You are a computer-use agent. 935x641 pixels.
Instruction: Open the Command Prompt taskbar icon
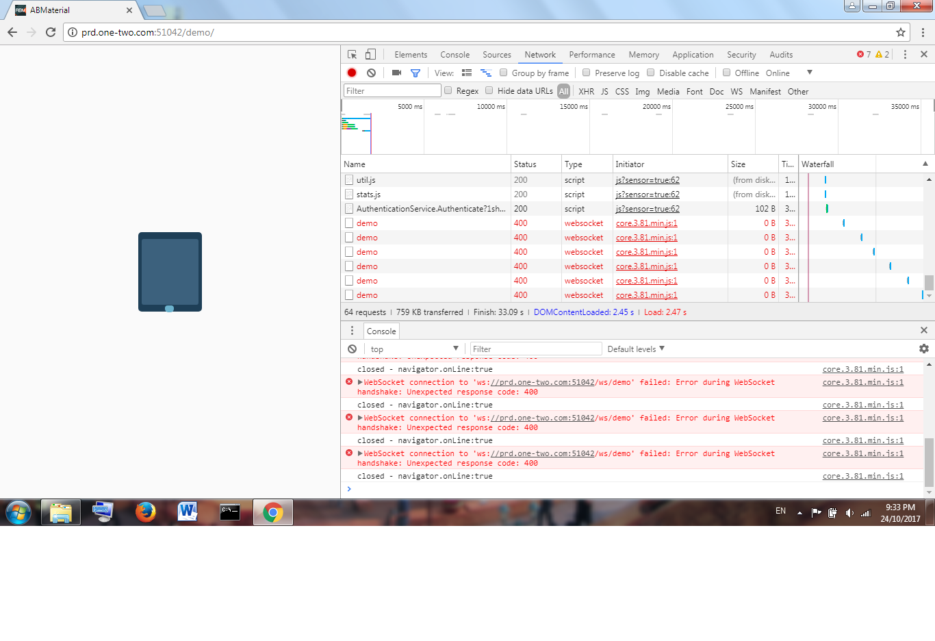tap(230, 512)
